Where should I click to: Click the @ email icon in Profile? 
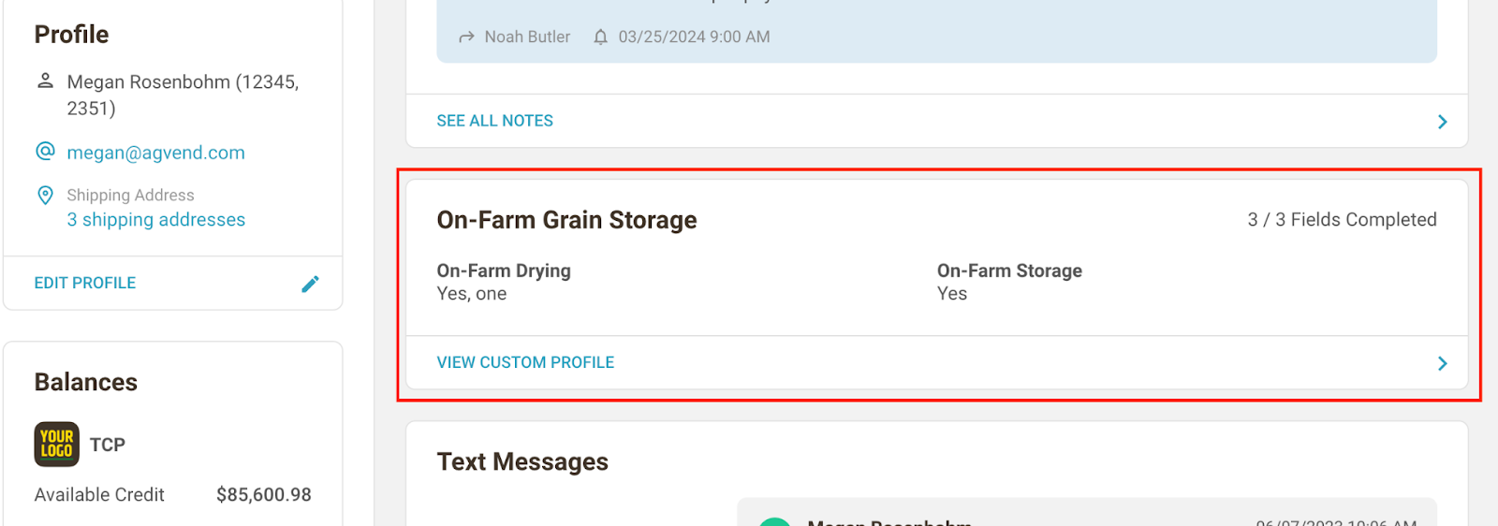tap(45, 151)
